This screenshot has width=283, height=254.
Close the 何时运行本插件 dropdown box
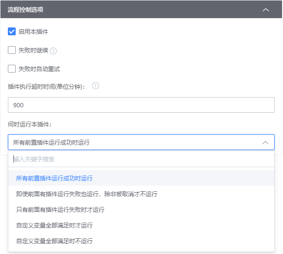coord(141,142)
